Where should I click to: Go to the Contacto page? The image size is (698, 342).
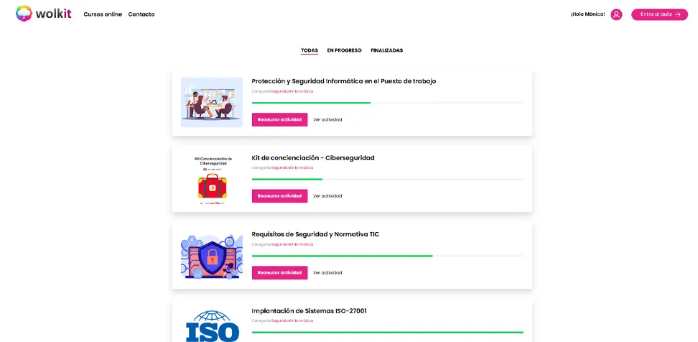141,14
